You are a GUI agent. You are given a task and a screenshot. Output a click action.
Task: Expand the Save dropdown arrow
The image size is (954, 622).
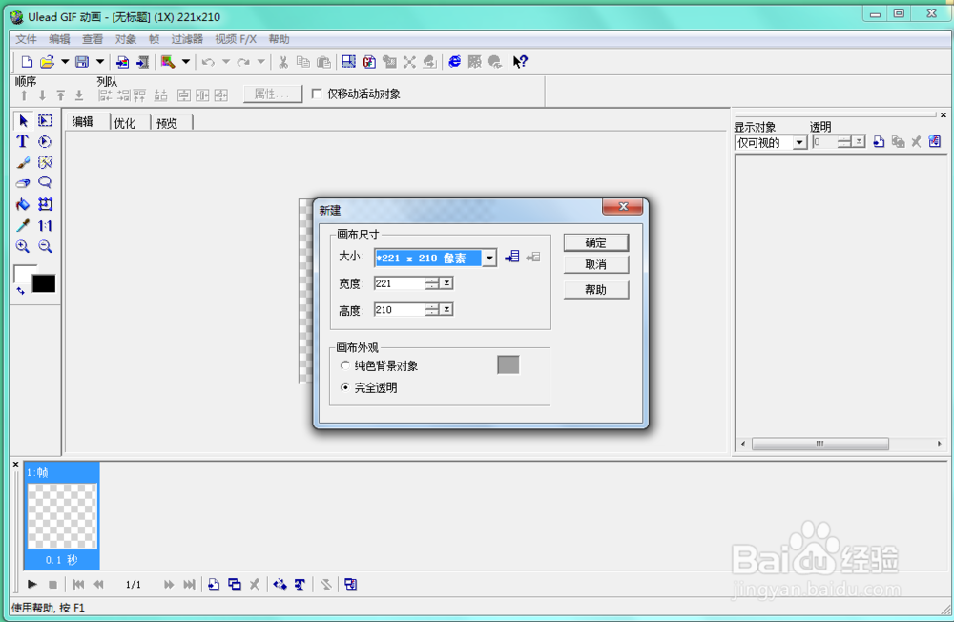(100, 62)
